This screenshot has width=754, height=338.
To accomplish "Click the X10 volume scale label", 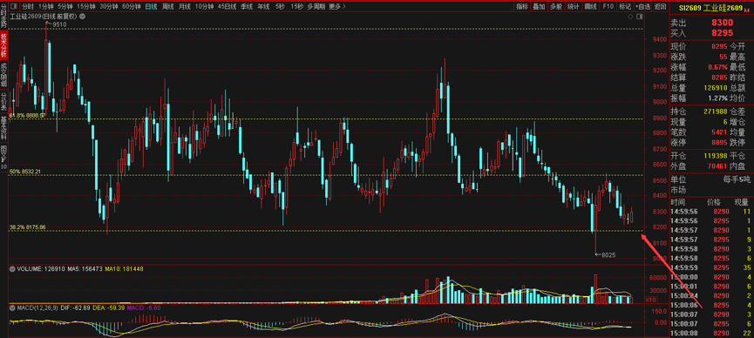I will pos(650,300).
